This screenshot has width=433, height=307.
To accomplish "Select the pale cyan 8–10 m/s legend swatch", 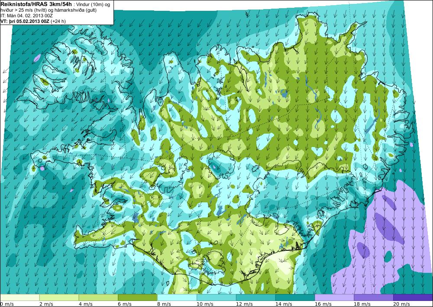I will pyautogui.click(x=177, y=297).
